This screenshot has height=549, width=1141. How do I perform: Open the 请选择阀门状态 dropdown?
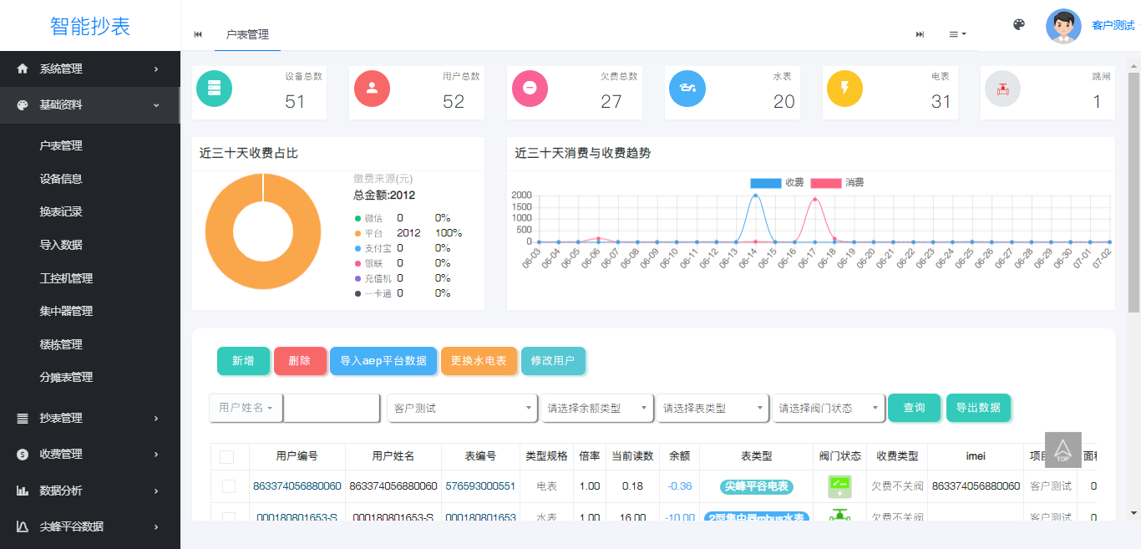828,409
